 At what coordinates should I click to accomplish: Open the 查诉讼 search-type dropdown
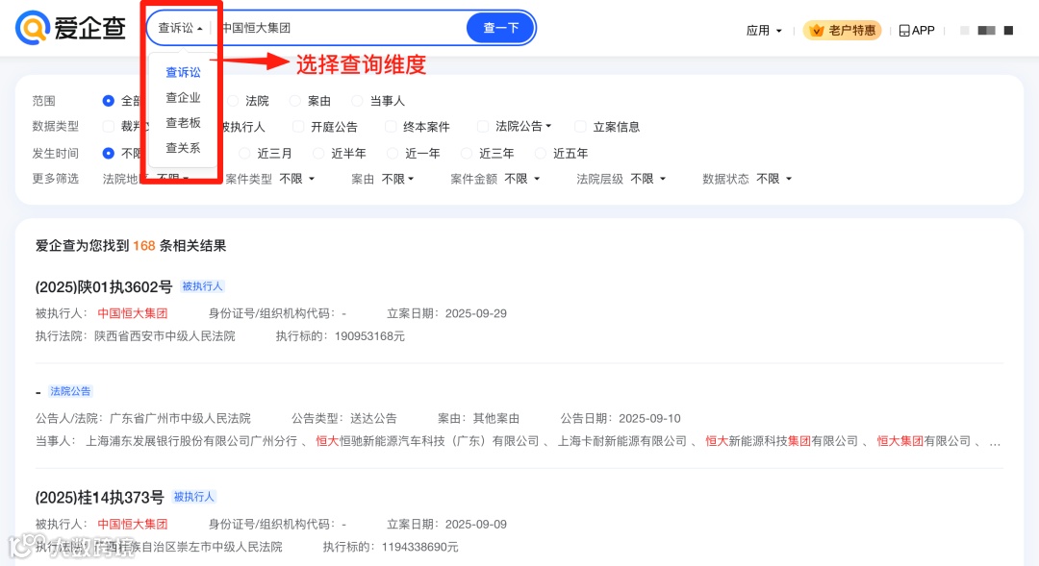pos(180,28)
